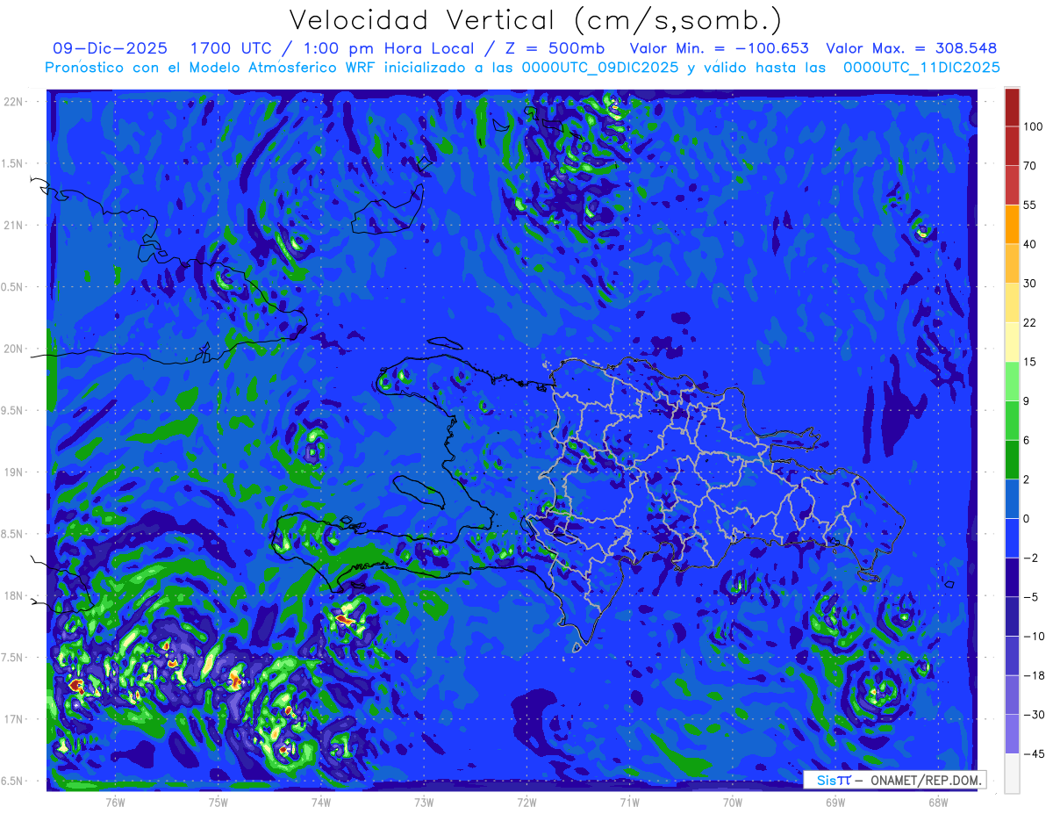
Task: Click initialization time '0000UTC_09DIC2025'
Action: 600,68
